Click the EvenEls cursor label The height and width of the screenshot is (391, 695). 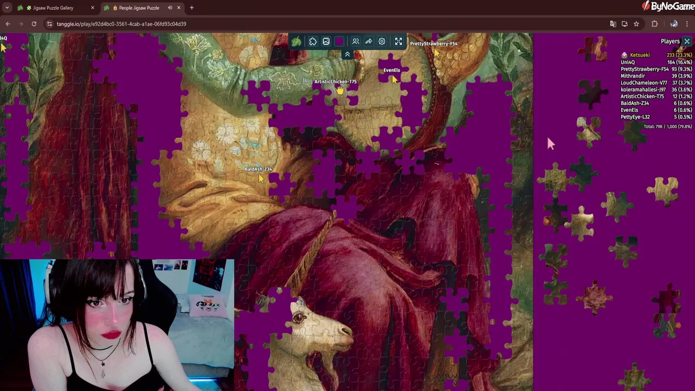[391, 70]
